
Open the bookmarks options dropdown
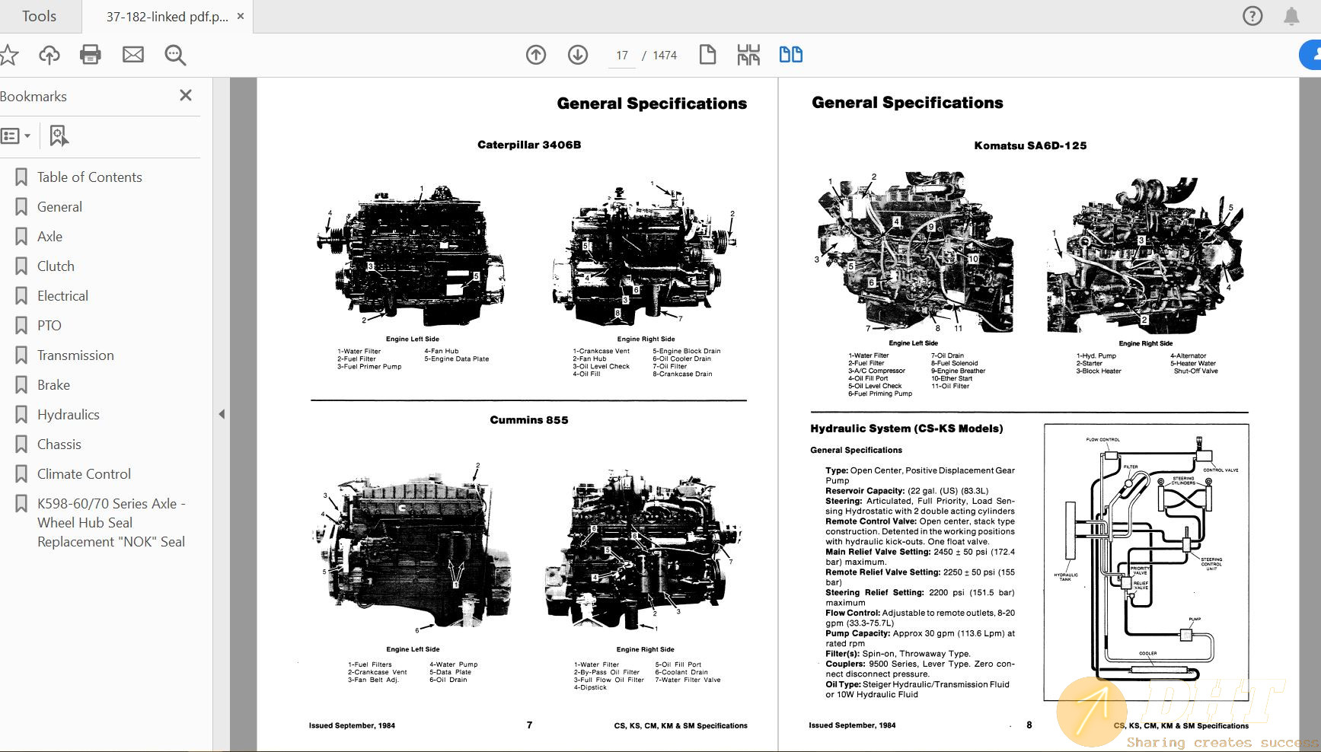[x=15, y=136]
